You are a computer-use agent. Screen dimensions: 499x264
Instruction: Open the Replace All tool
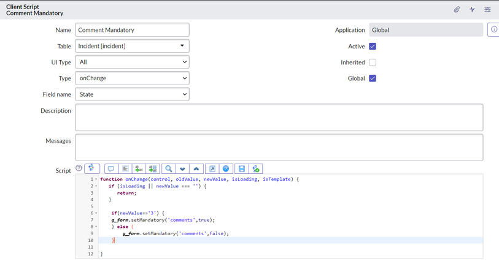153,168
